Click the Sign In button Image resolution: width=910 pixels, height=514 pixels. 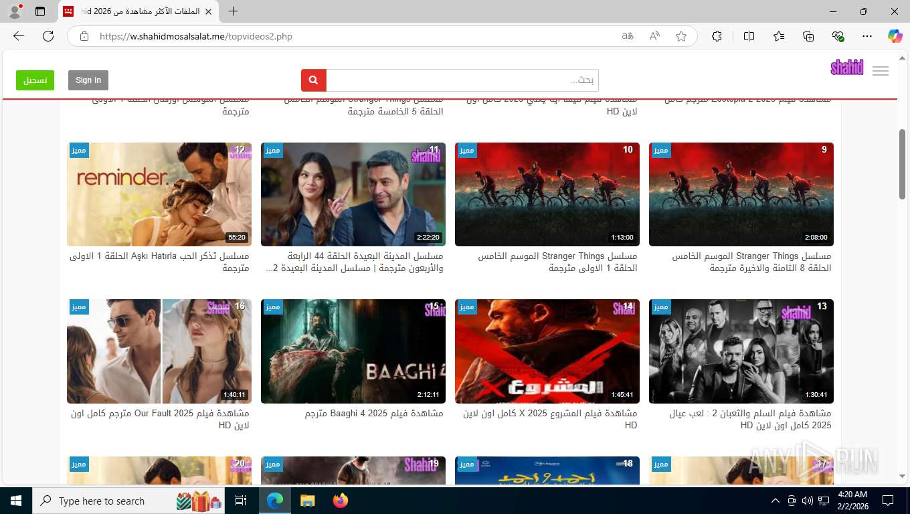88,80
